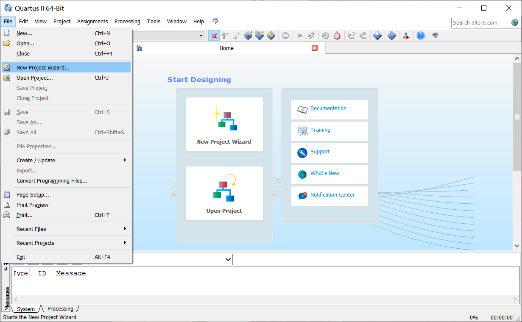Close the Home tab with red X

315,48
